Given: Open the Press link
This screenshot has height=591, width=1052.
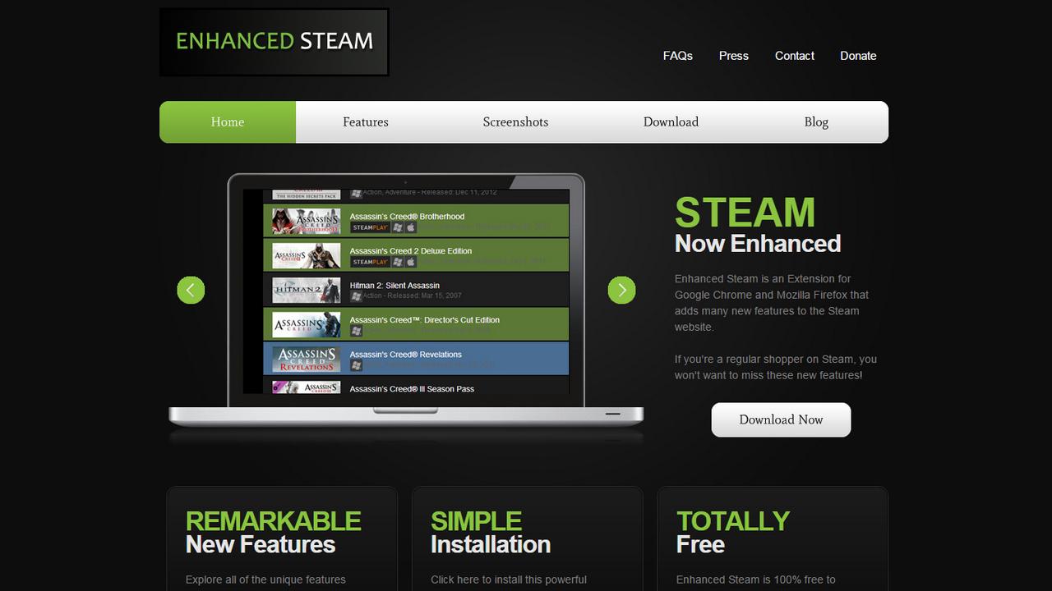Looking at the screenshot, I should pyautogui.click(x=734, y=56).
